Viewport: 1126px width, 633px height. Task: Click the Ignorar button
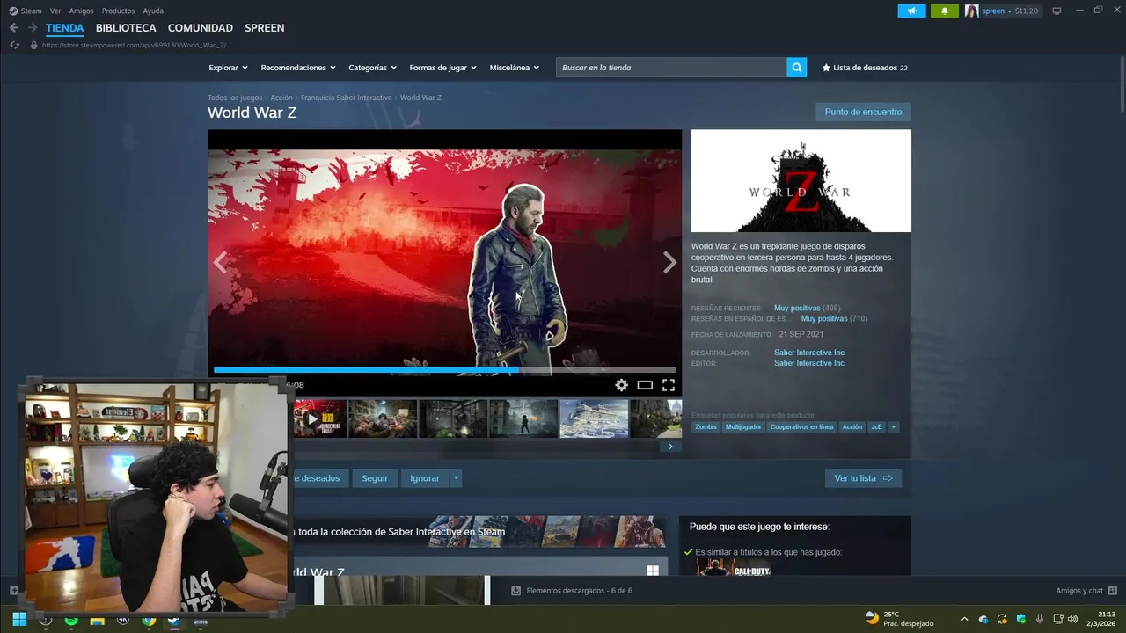click(425, 478)
